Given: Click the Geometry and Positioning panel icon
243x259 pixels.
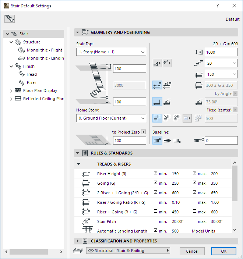Looking at the screenshot, I should (x=85, y=32).
